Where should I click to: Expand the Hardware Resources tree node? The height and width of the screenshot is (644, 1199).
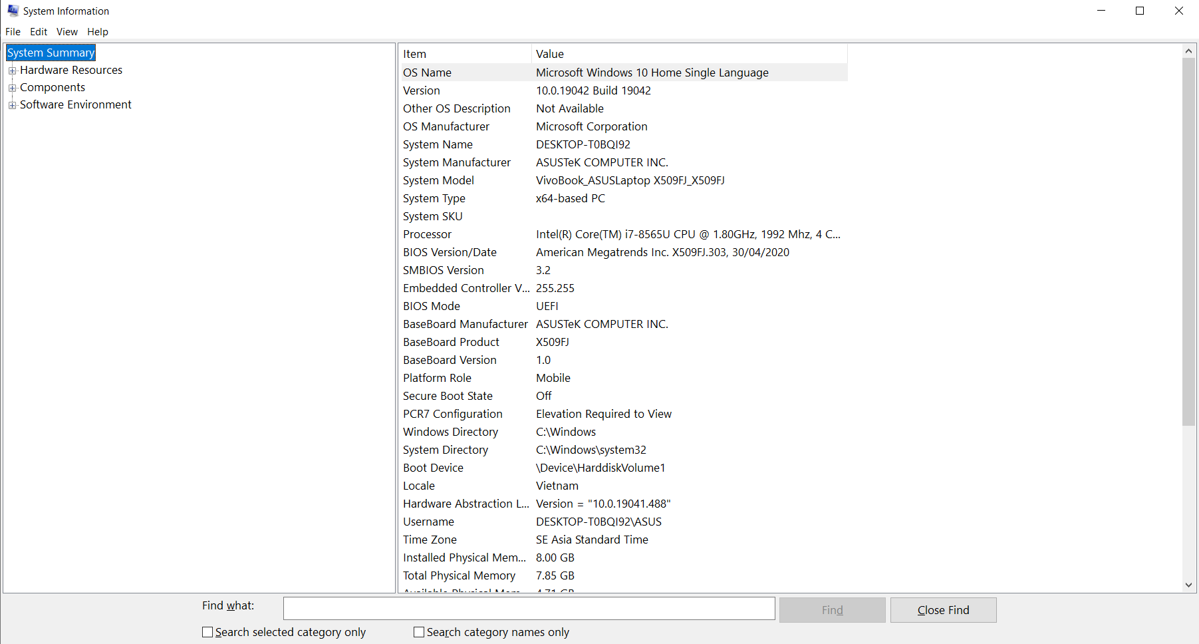point(13,70)
